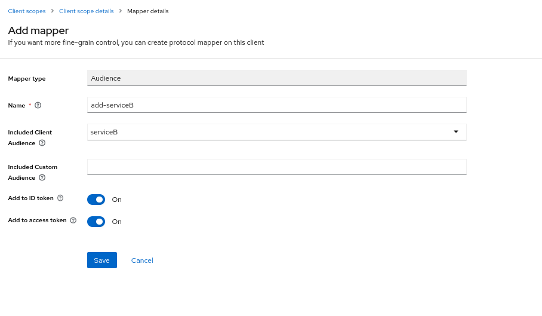
Task: Click help icon beside Add to ID token
Action: tap(60, 198)
